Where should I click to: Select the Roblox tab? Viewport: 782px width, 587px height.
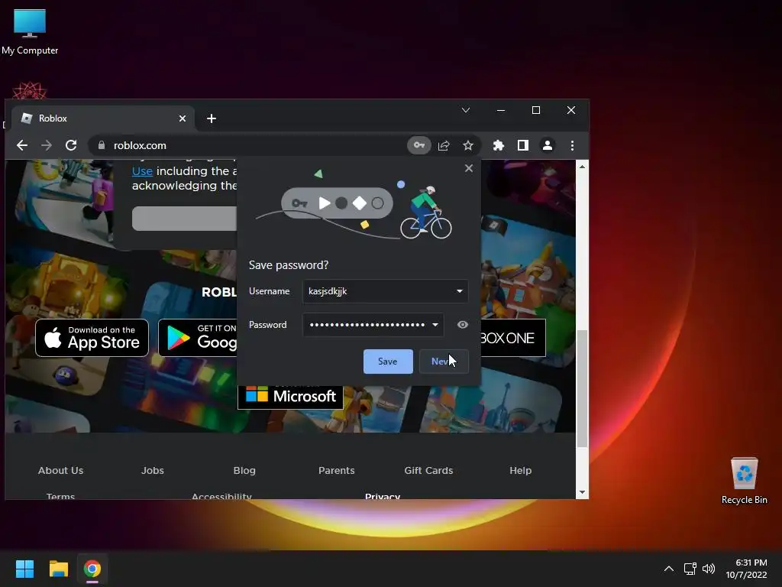click(x=103, y=118)
